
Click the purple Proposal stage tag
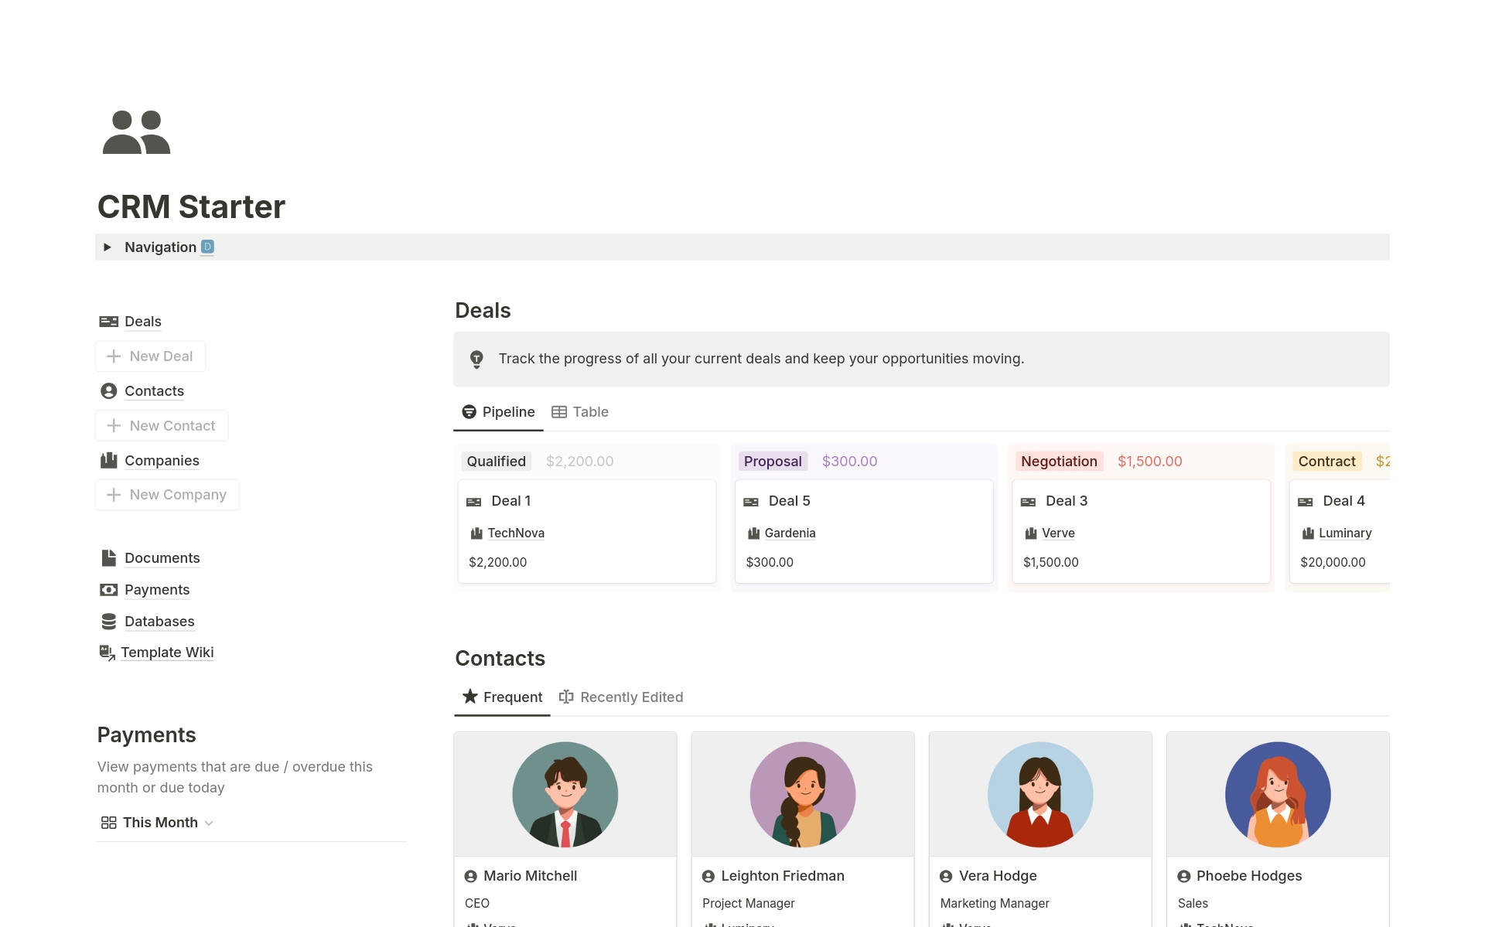point(772,462)
